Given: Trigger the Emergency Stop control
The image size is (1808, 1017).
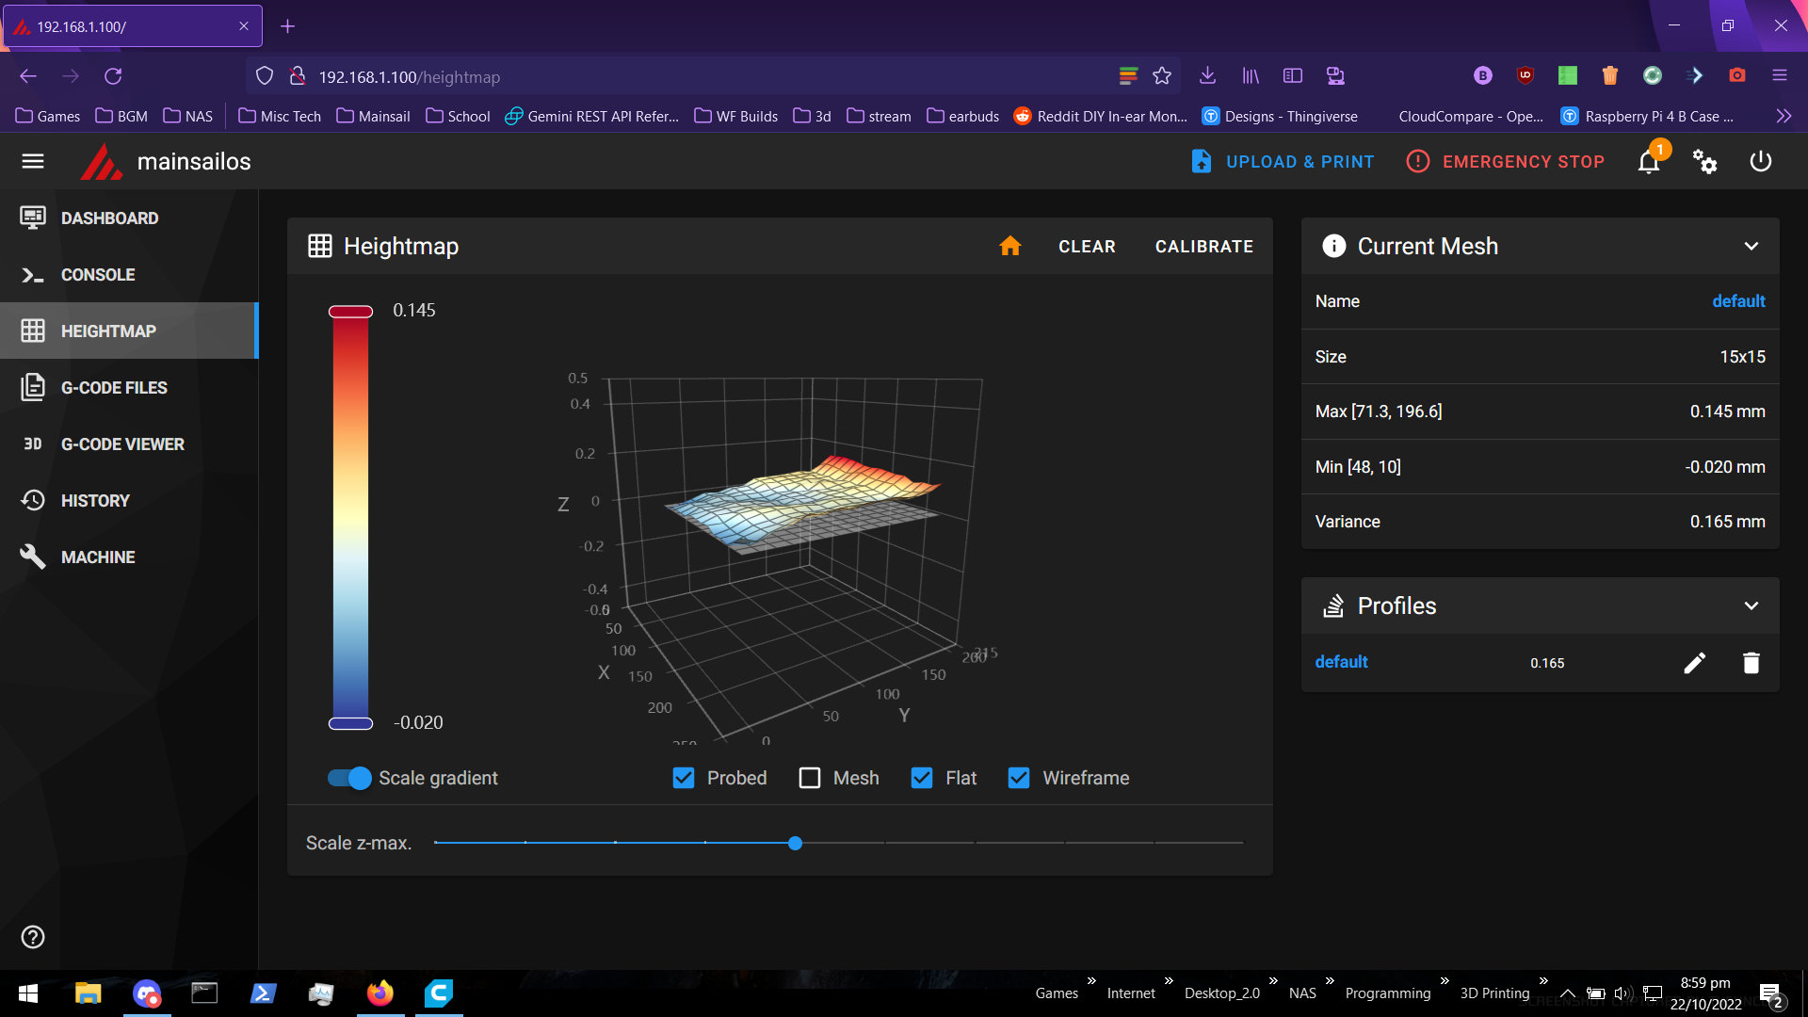Looking at the screenshot, I should coord(1505,161).
